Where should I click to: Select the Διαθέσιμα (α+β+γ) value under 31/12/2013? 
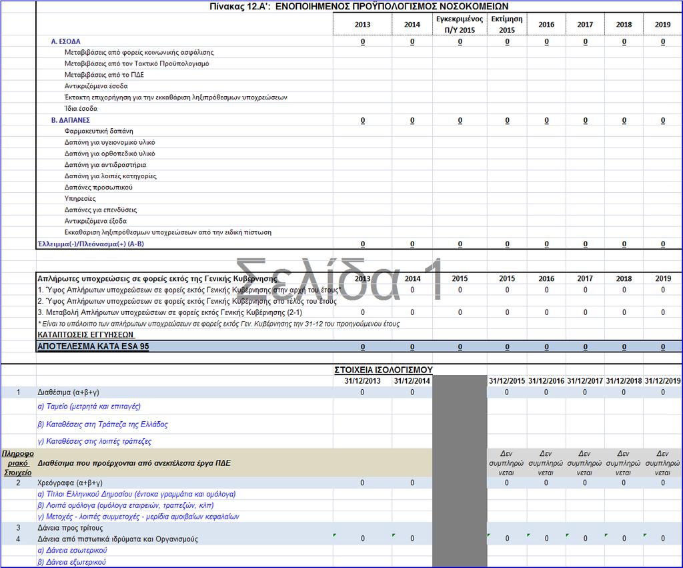(x=362, y=392)
